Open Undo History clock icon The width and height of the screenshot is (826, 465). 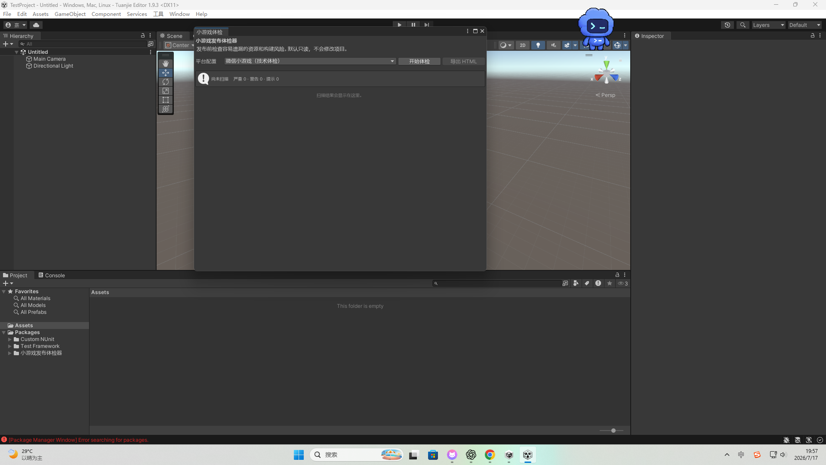coord(727,25)
